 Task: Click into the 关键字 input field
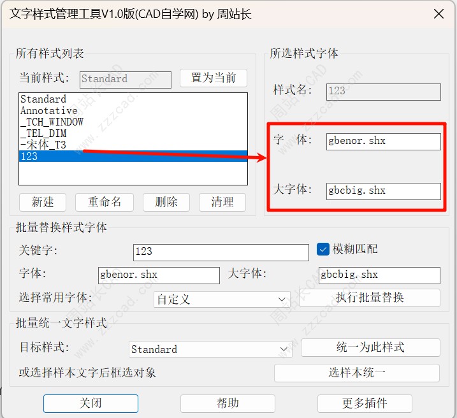tap(221, 252)
